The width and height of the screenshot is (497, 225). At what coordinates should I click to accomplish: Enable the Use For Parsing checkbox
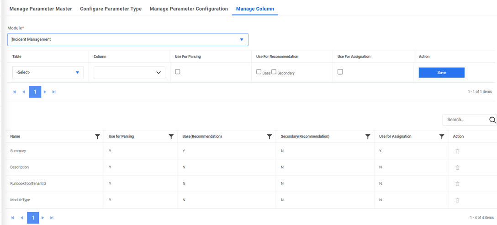178,72
